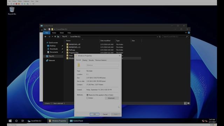Open Task View on the taskbar

tap(22, 121)
